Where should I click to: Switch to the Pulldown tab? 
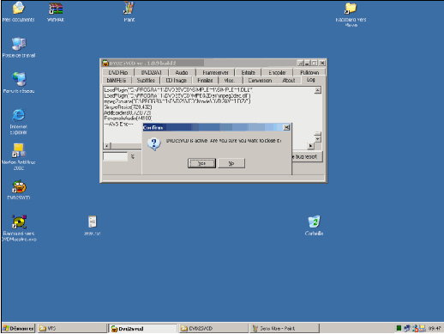coord(309,72)
